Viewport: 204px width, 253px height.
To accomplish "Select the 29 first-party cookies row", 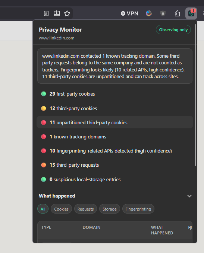I will pyautogui.click(x=115, y=94).
